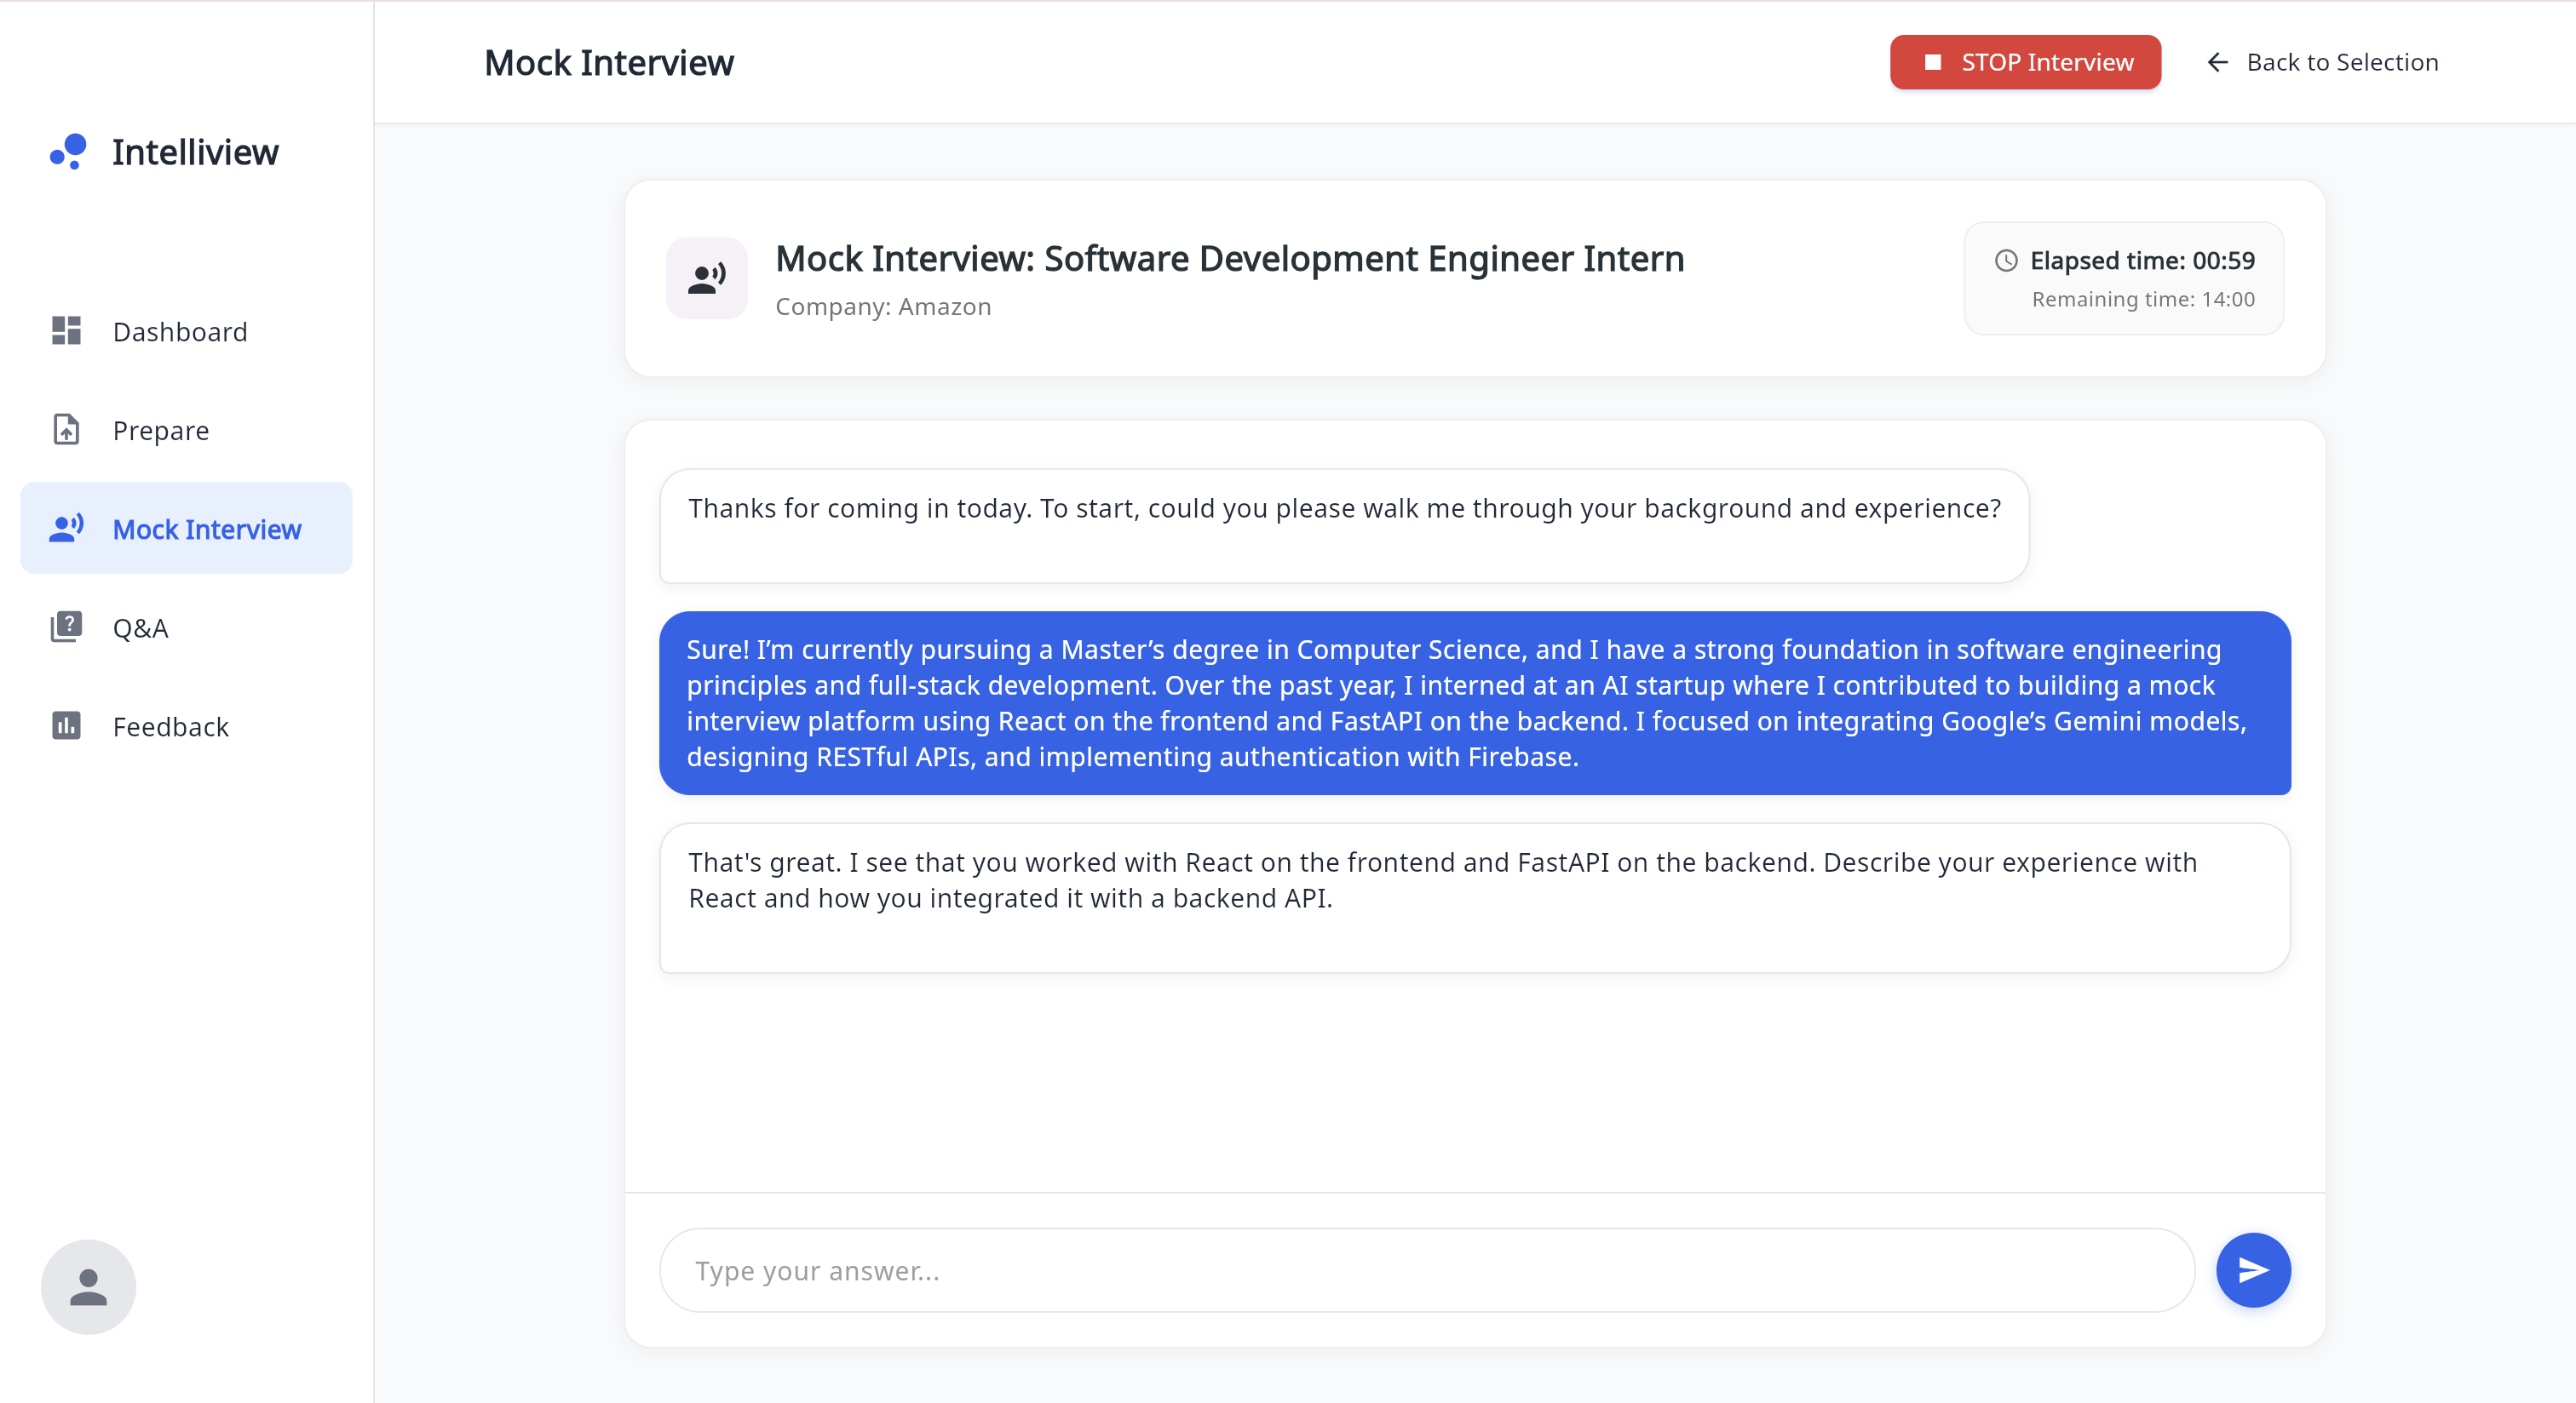The height and width of the screenshot is (1403, 2576).
Task: Select Q&A in the sidebar
Action: point(140,628)
